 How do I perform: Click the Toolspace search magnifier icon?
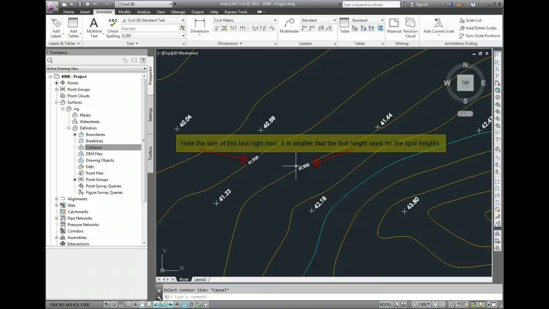(50, 61)
